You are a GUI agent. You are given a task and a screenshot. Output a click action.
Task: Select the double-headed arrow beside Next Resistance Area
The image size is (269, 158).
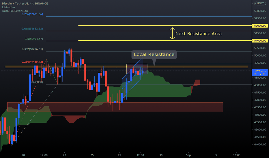[172, 33]
